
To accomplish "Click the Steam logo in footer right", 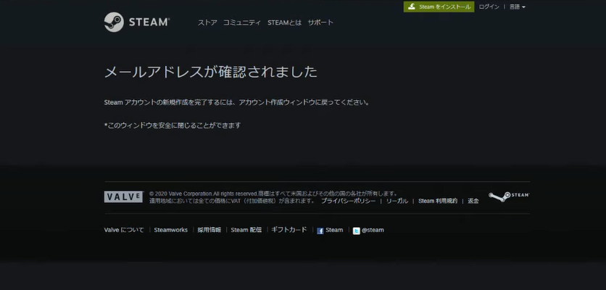I will [x=509, y=196].
